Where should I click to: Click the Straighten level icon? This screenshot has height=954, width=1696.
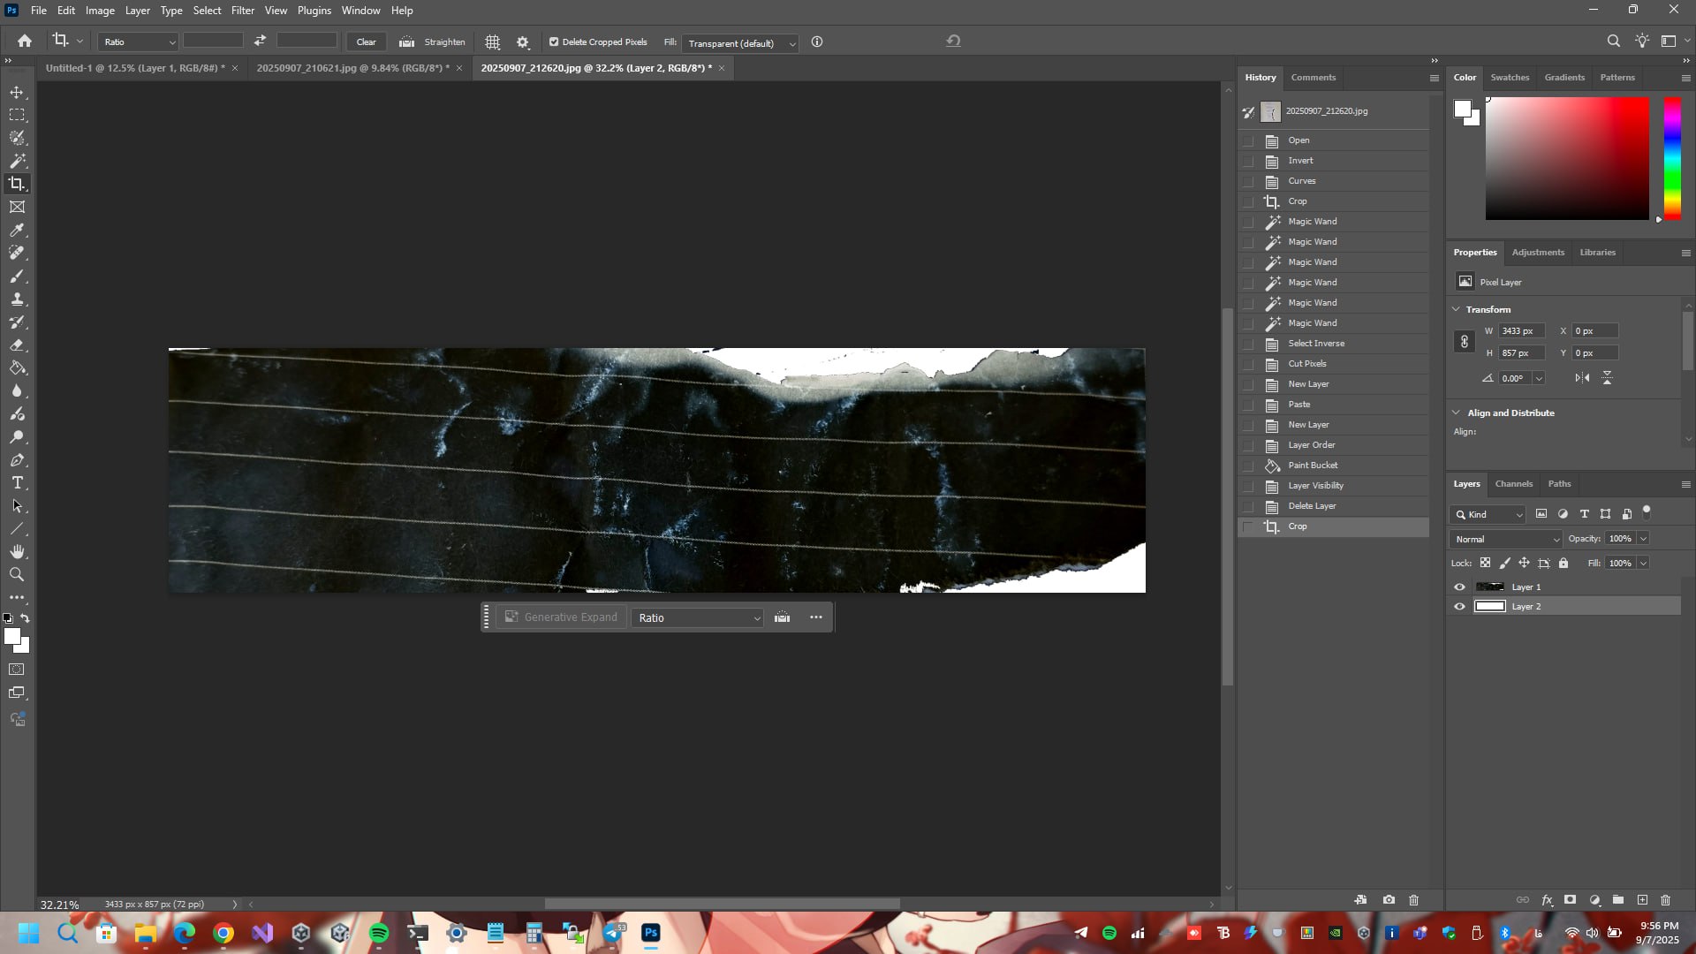(x=406, y=42)
